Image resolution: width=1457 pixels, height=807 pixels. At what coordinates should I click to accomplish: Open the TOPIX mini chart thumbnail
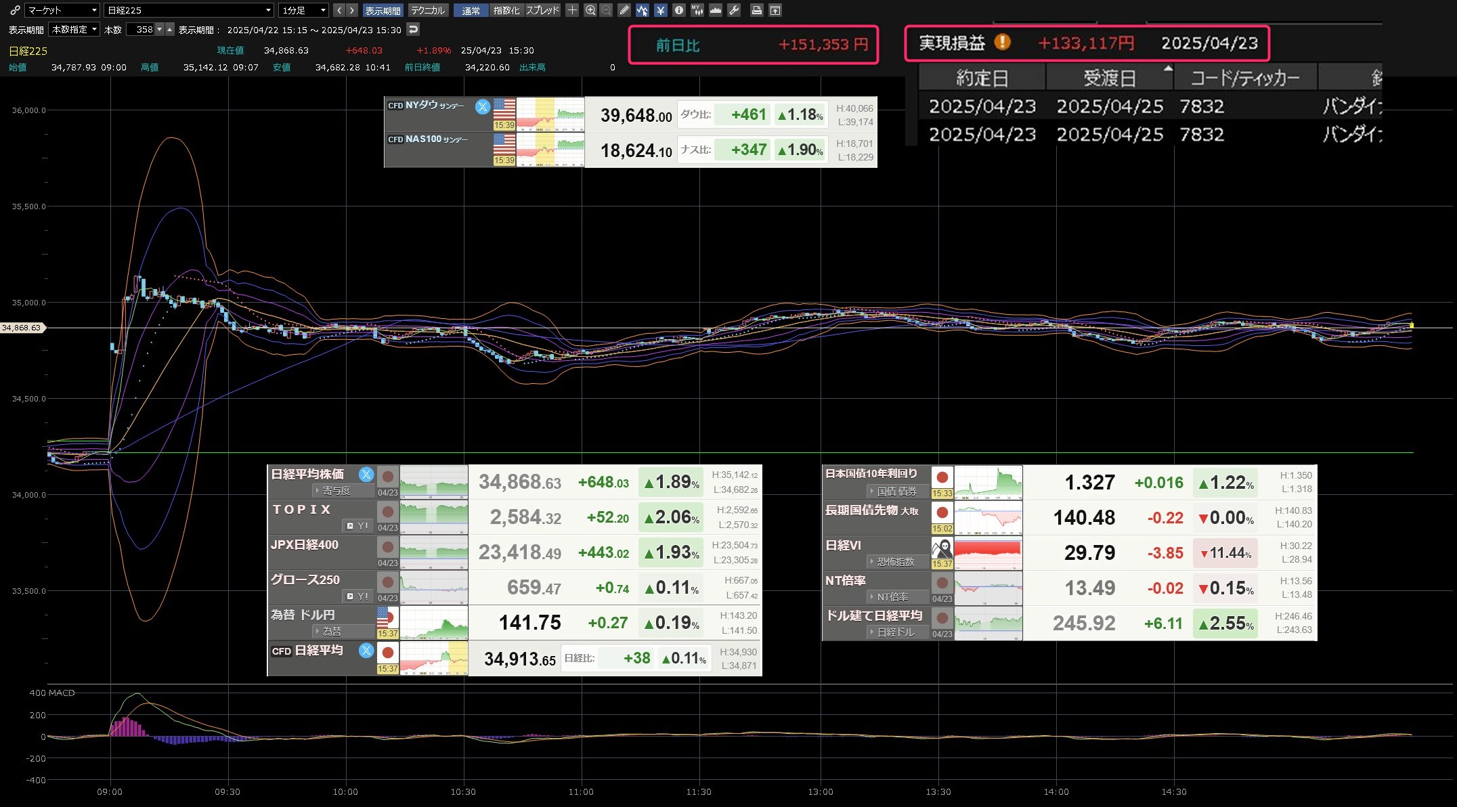(434, 517)
